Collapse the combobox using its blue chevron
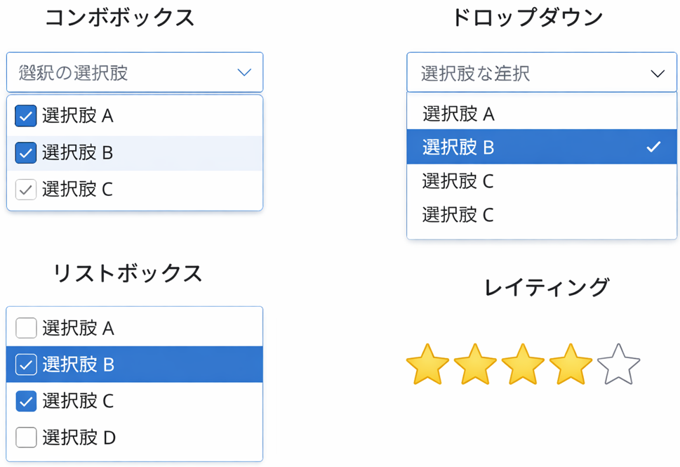The height and width of the screenshot is (467, 680). pyautogui.click(x=244, y=72)
